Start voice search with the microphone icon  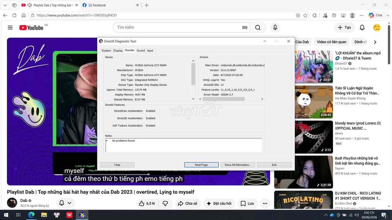click(x=275, y=28)
